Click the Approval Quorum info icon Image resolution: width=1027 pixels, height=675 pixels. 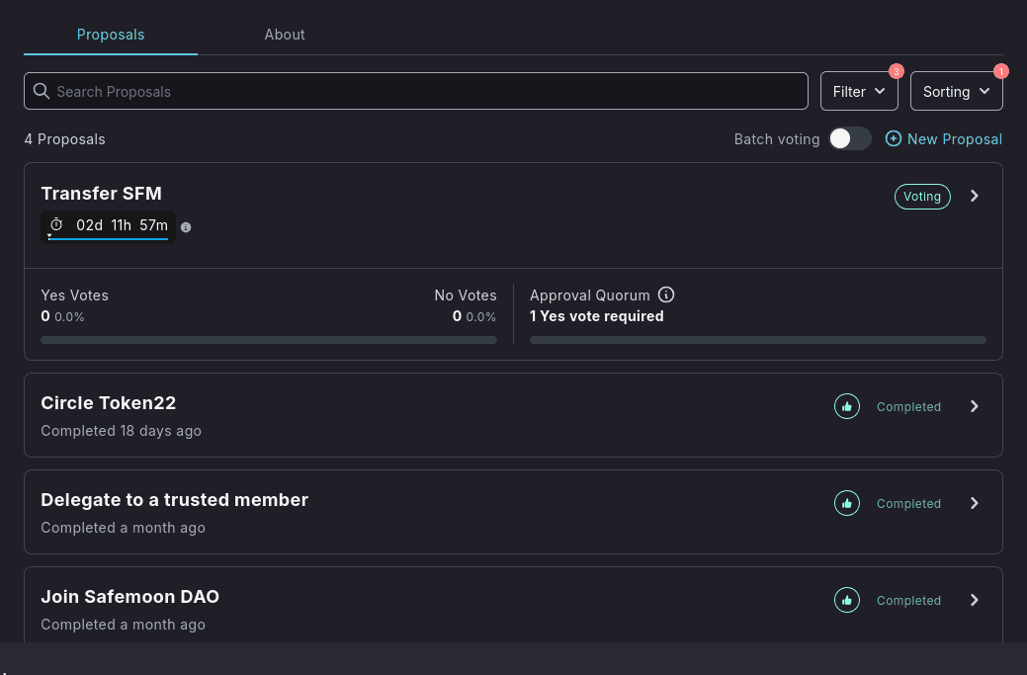point(666,295)
